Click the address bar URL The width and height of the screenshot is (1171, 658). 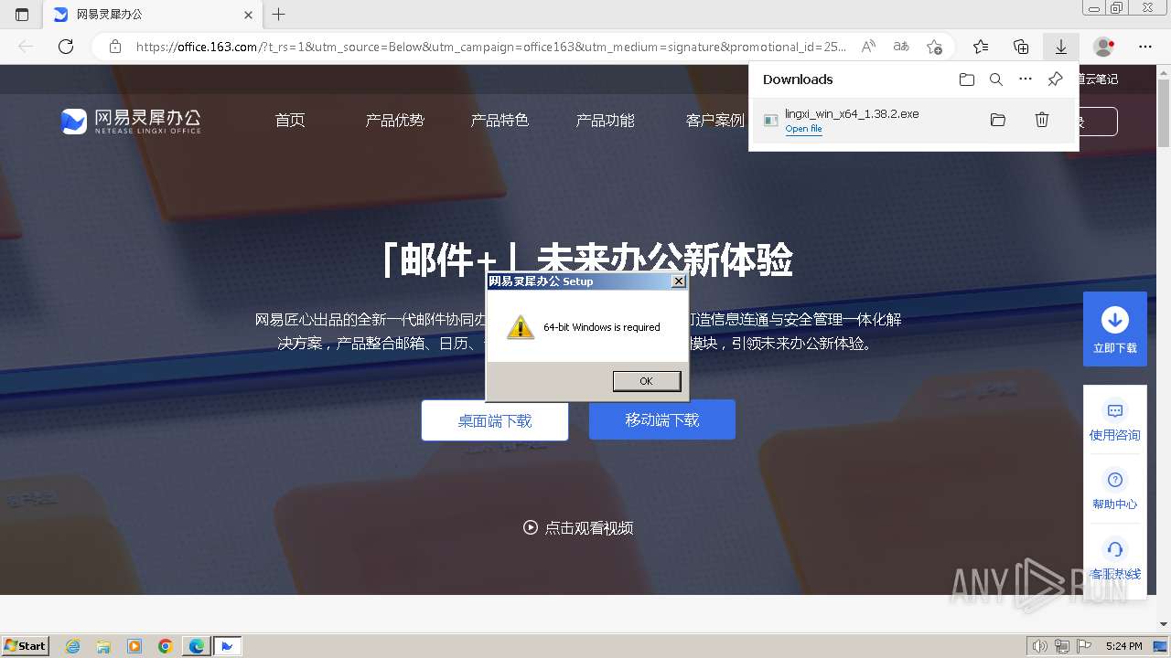pyautogui.click(x=491, y=47)
